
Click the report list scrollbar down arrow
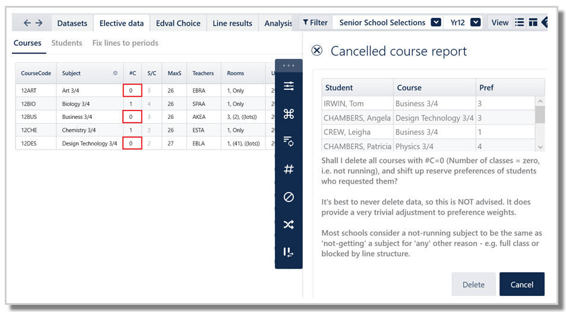540,147
